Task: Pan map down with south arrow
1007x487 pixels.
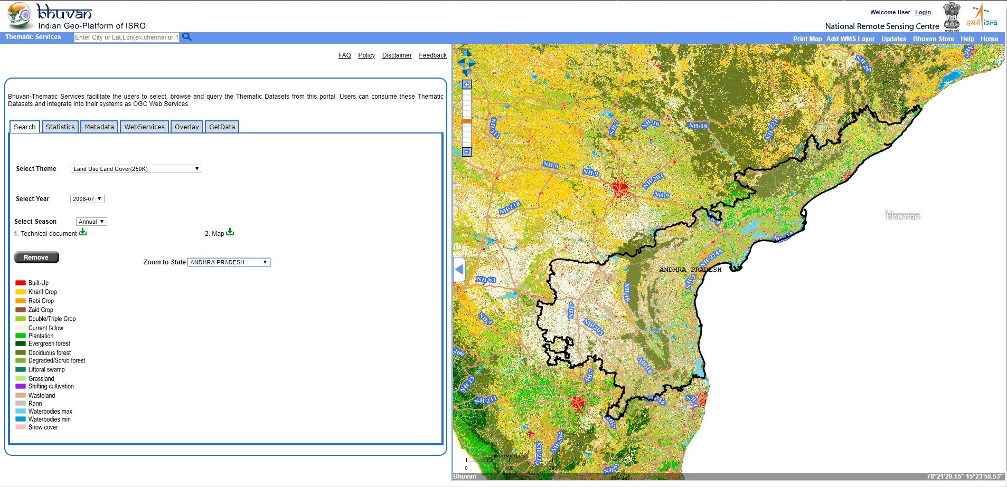Action: pos(467,73)
